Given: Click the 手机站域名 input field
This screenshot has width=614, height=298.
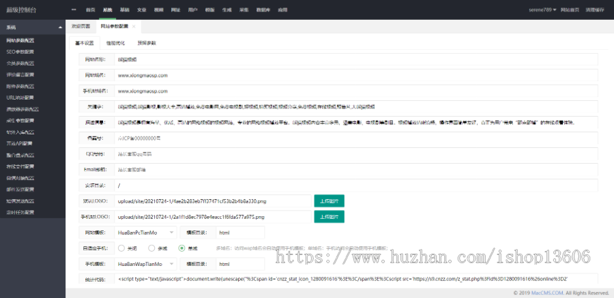Looking at the screenshot, I should [356, 91].
